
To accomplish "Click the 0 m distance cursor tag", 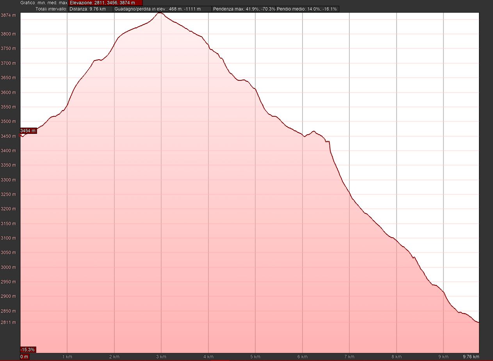I will click(24, 357).
